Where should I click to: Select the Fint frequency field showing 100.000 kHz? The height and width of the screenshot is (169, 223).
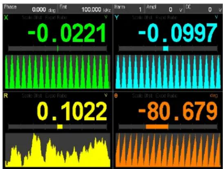85,9
